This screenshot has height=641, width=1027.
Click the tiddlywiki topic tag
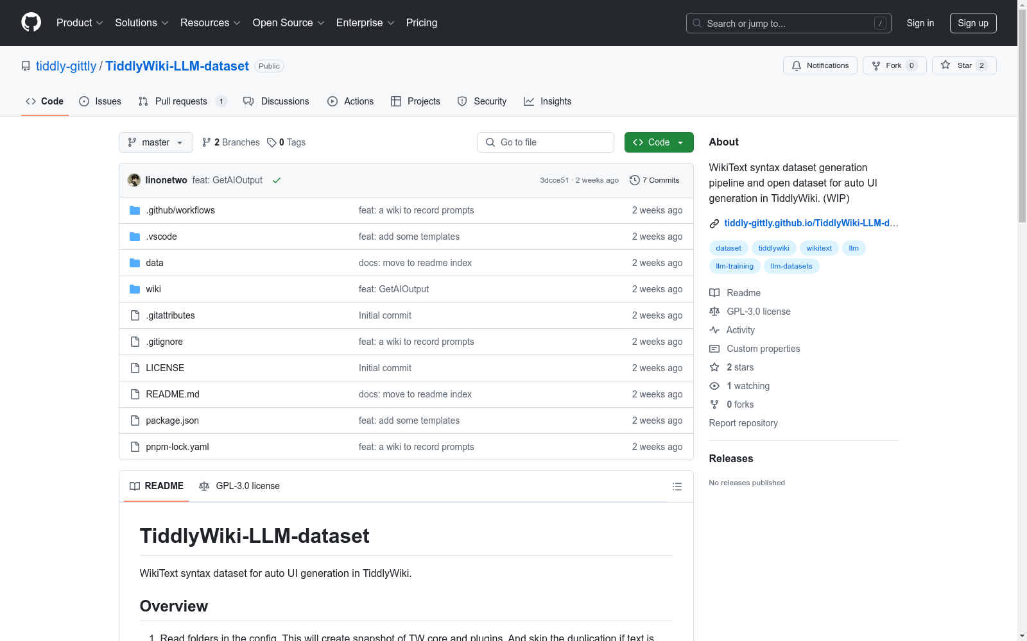point(773,248)
